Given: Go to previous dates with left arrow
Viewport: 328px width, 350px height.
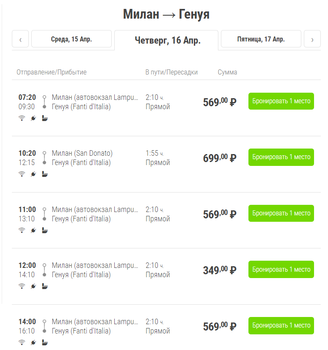Looking at the screenshot, I should point(20,39).
